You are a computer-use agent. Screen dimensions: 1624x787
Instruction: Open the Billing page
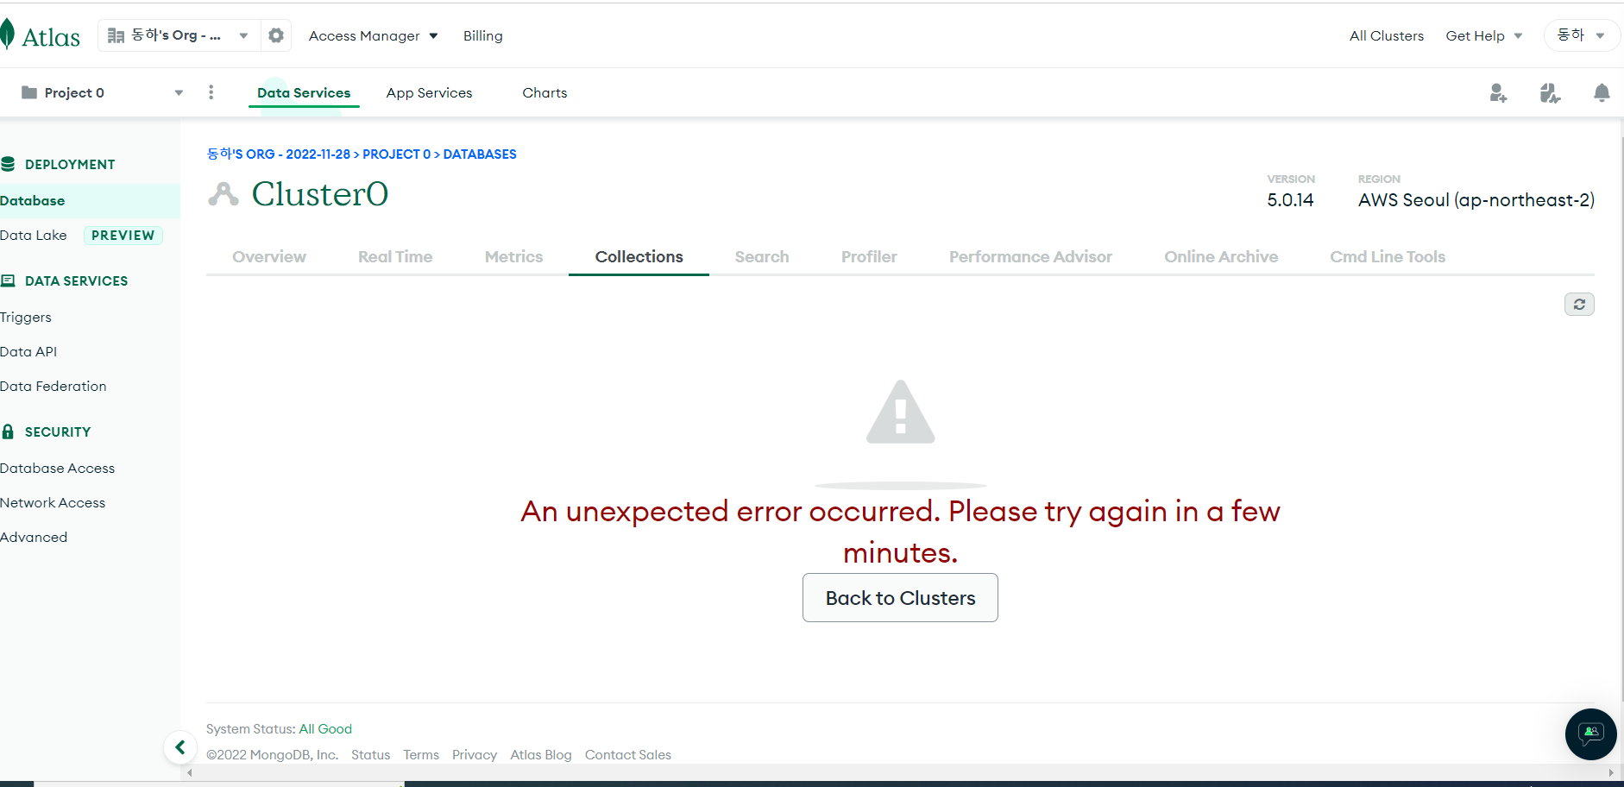pos(482,35)
